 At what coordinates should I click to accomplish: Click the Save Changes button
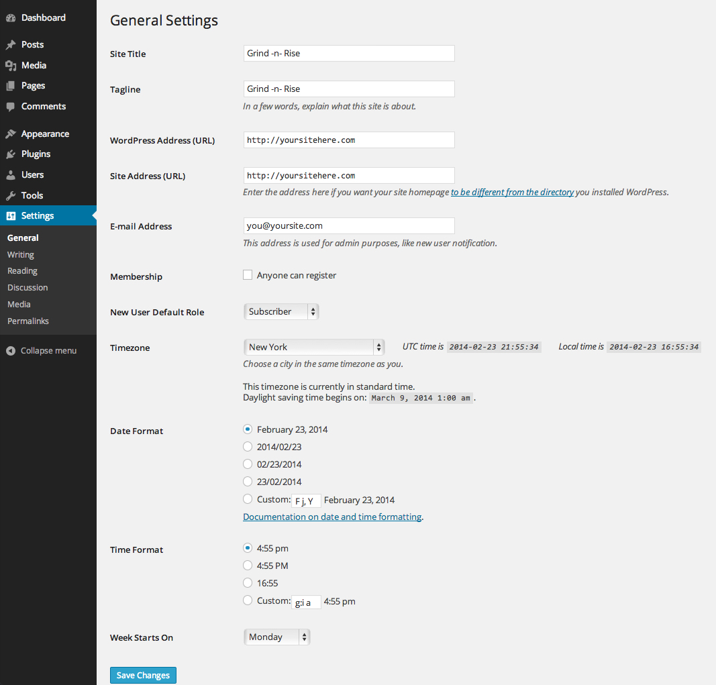143,675
